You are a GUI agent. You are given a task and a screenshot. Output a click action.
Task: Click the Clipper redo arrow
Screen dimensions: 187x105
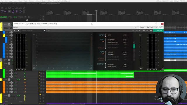point(136,31)
